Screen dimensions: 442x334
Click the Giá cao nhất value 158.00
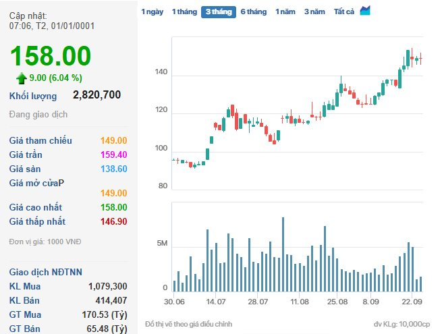point(113,207)
